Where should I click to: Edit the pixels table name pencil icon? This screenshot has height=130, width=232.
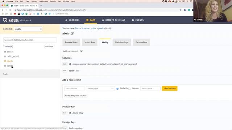tap(72, 34)
